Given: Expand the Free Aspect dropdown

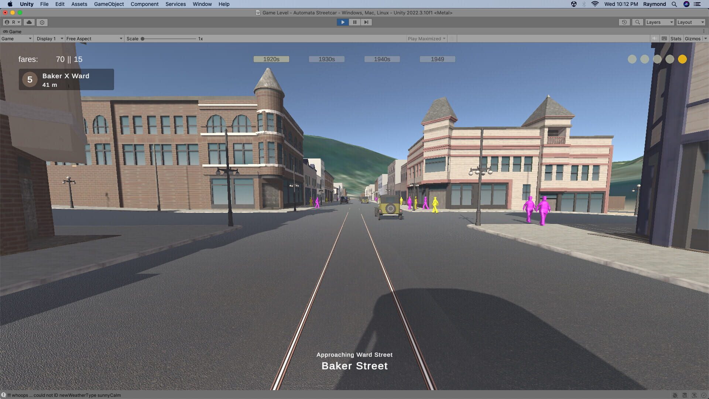Looking at the screenshot, I should click(94, 38).
